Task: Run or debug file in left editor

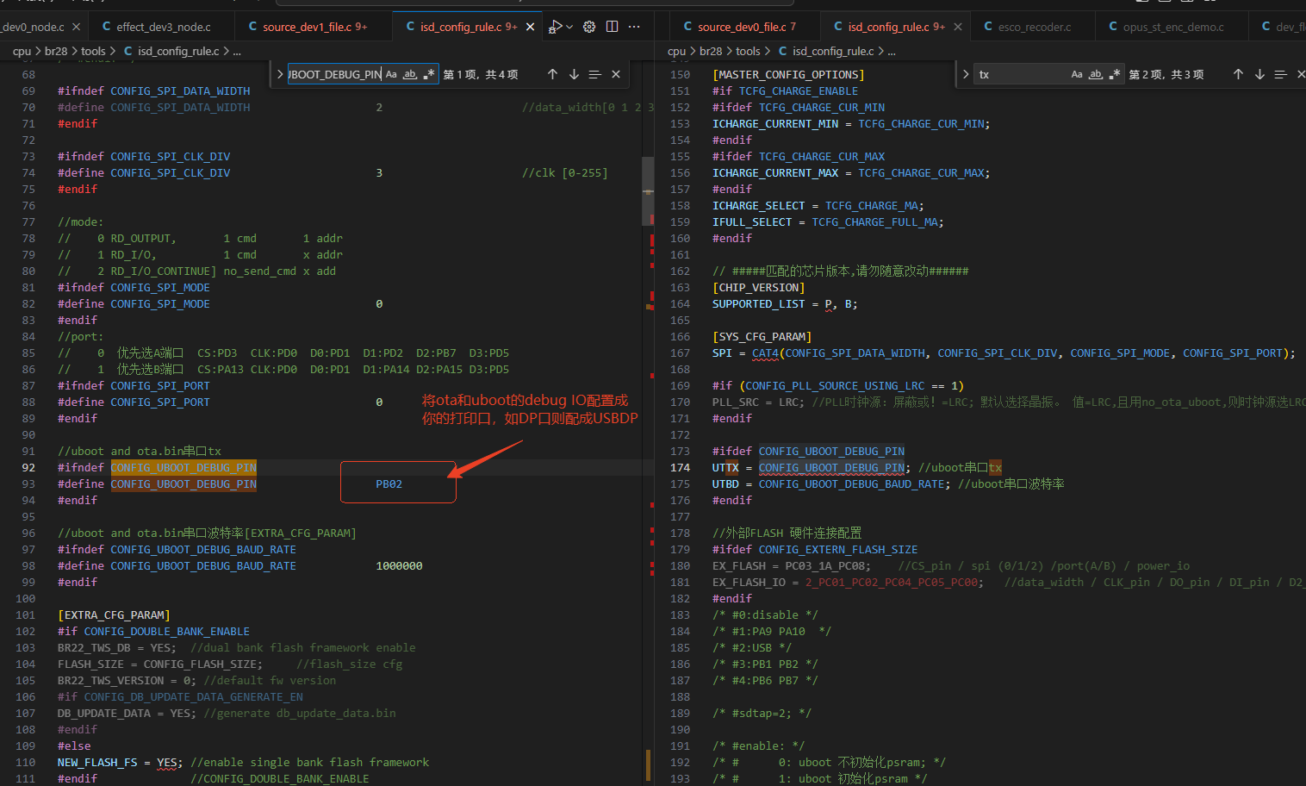Action: [x=556, y=27]
